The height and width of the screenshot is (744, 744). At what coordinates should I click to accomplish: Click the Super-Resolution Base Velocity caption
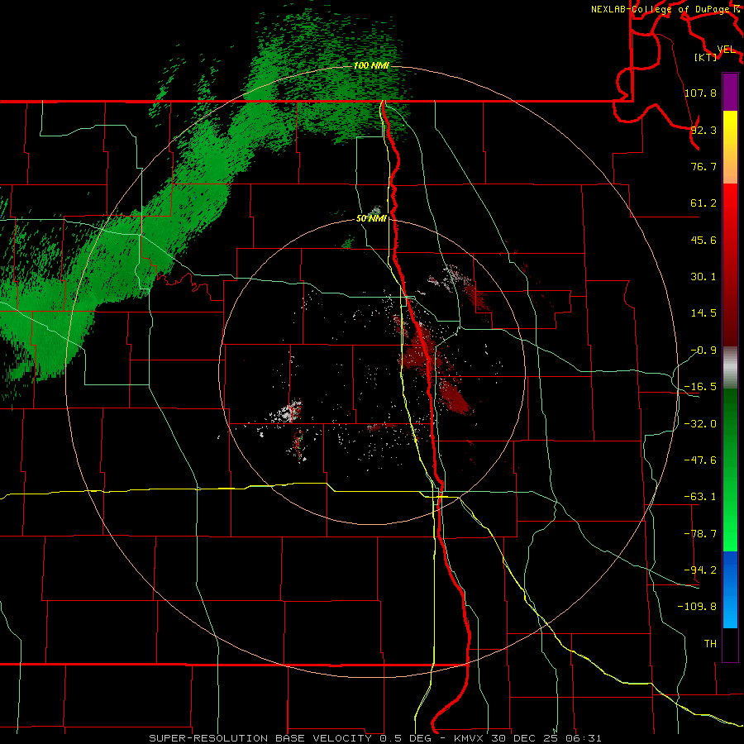[375, 738]
